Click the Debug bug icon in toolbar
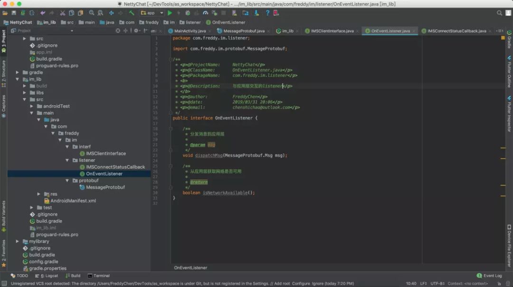 pyautogui.click(x=188, y=13)
